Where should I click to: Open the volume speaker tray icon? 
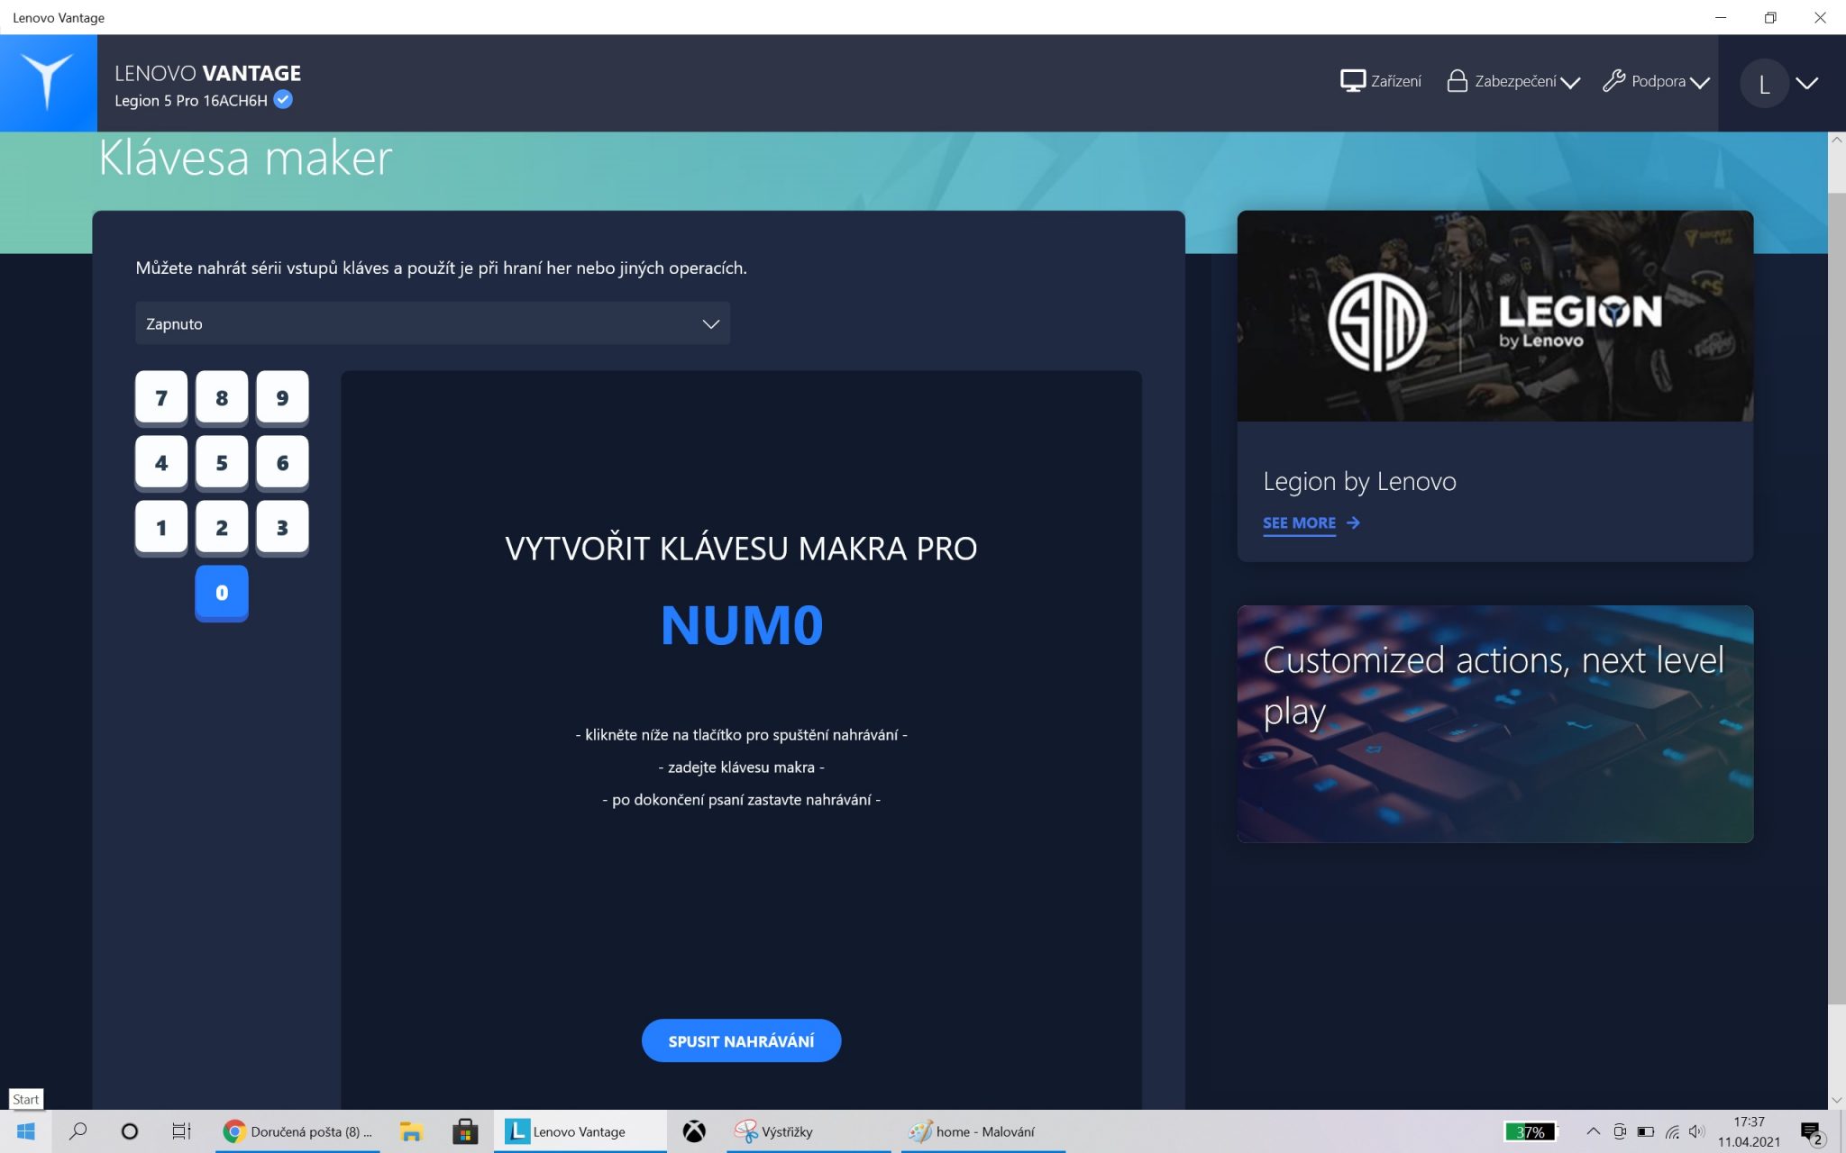[1697, 1131]
